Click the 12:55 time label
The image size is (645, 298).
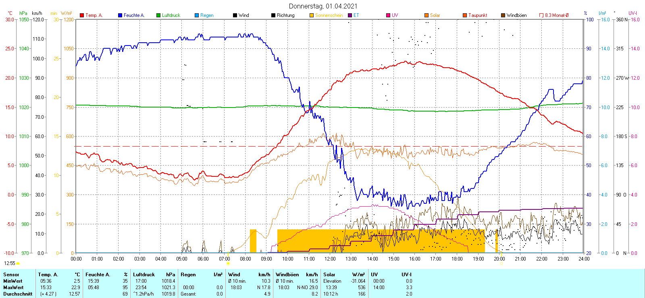10,263
